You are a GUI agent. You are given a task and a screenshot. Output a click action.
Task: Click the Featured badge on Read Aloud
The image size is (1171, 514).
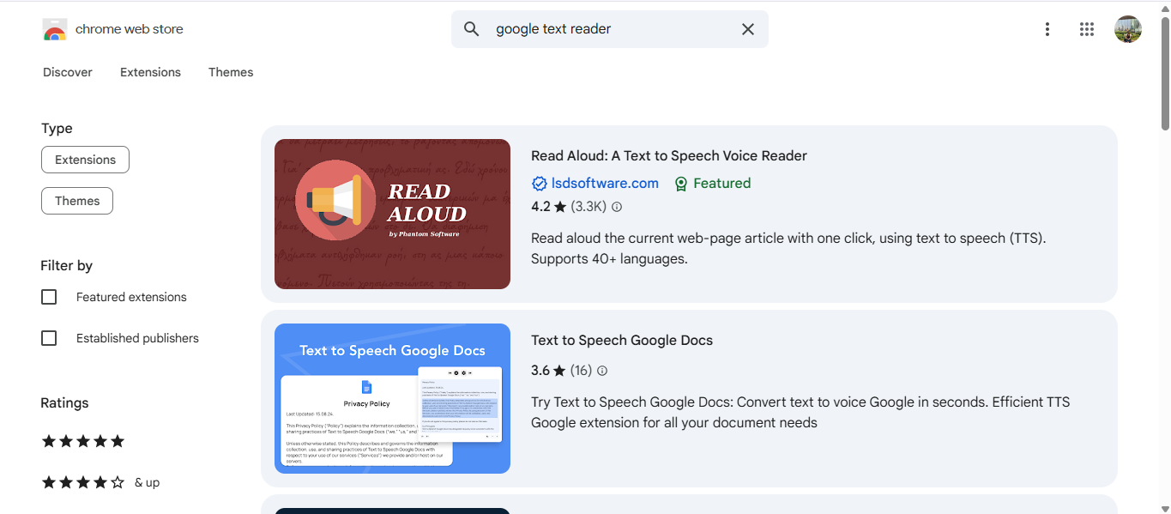(712, 183)
